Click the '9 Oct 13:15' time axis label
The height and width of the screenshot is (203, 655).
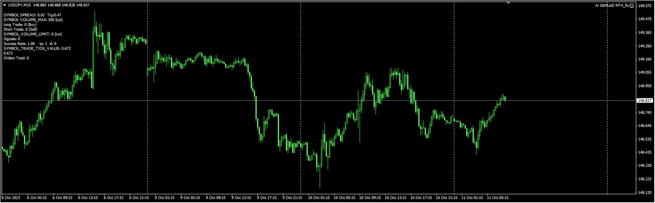(241, 197)
